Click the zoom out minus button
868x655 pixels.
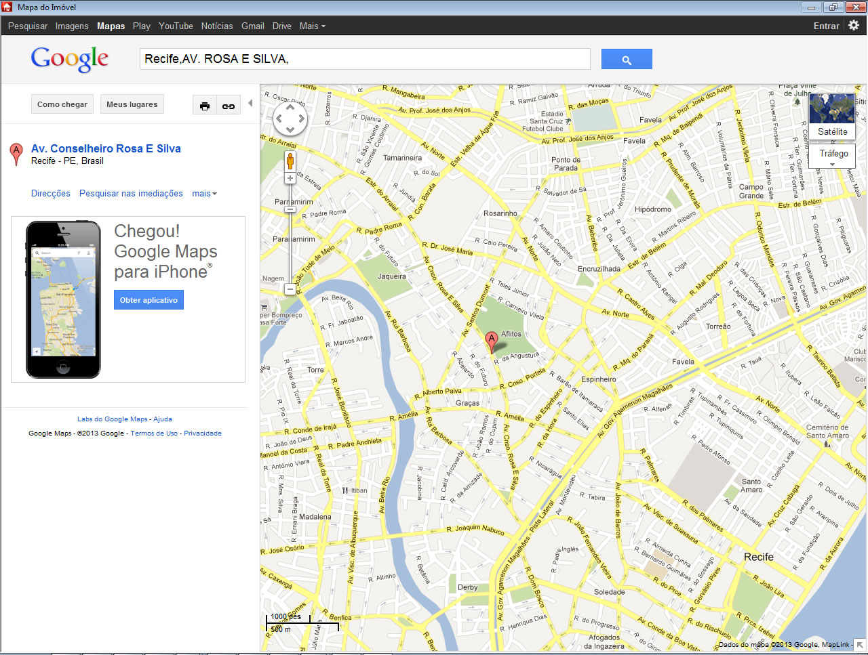[x=290, y=289]
